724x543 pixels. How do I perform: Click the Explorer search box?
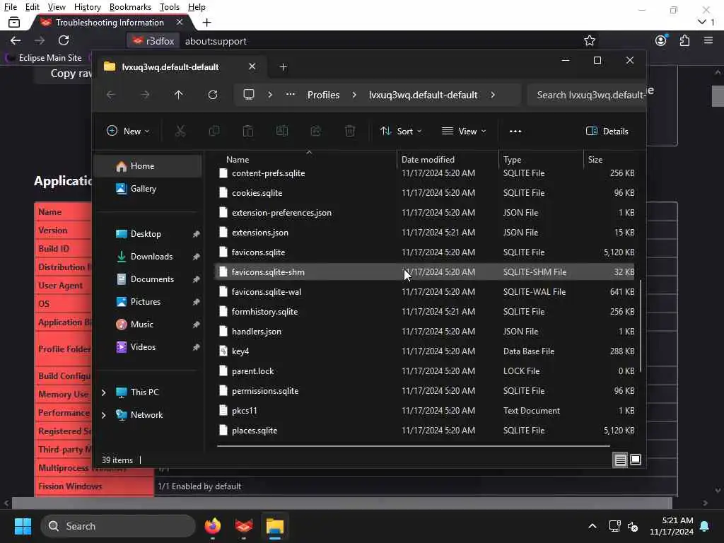click(586, 95)
